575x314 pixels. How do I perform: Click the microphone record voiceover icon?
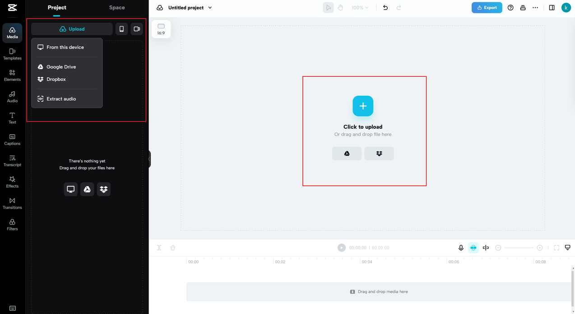click(x=461, y=248)
